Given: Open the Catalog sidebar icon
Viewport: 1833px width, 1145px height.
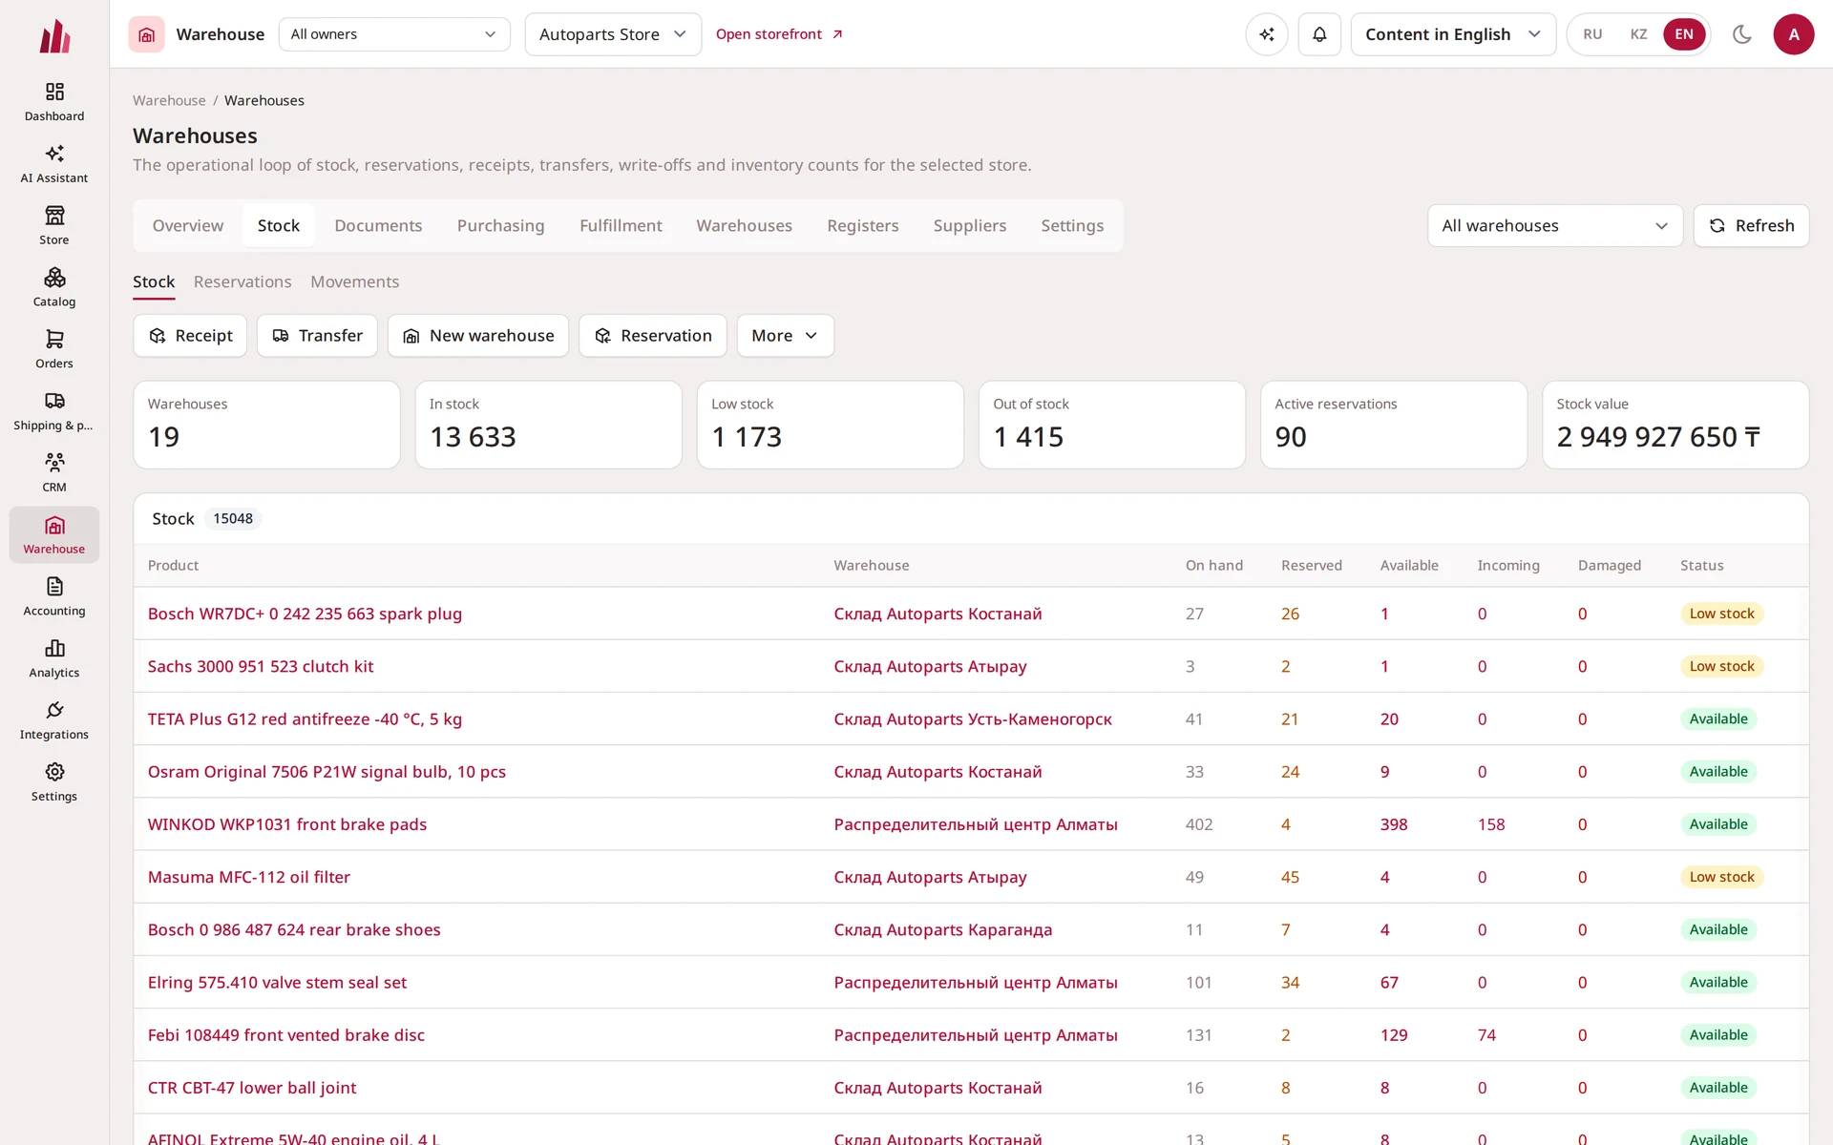Looking at the screenshot, I should point(54,287).
